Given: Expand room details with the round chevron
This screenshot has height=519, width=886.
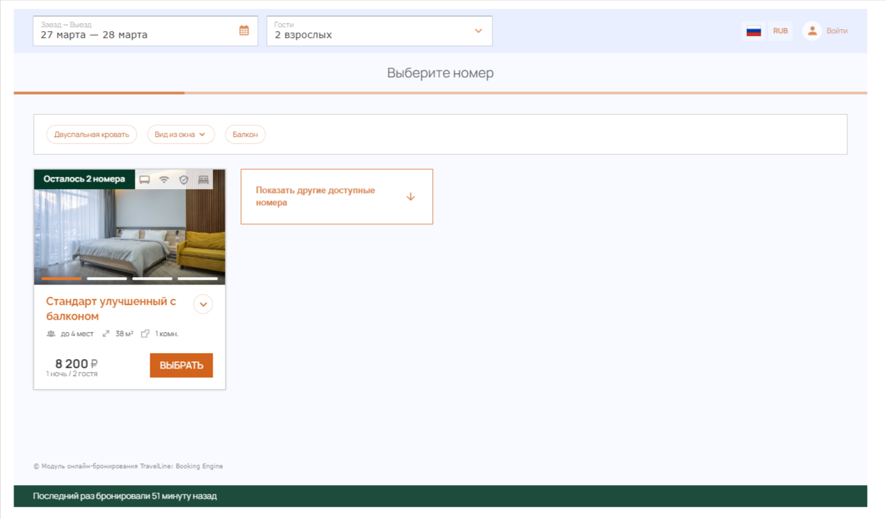Looking at the screenshot, I should [203, 304].
